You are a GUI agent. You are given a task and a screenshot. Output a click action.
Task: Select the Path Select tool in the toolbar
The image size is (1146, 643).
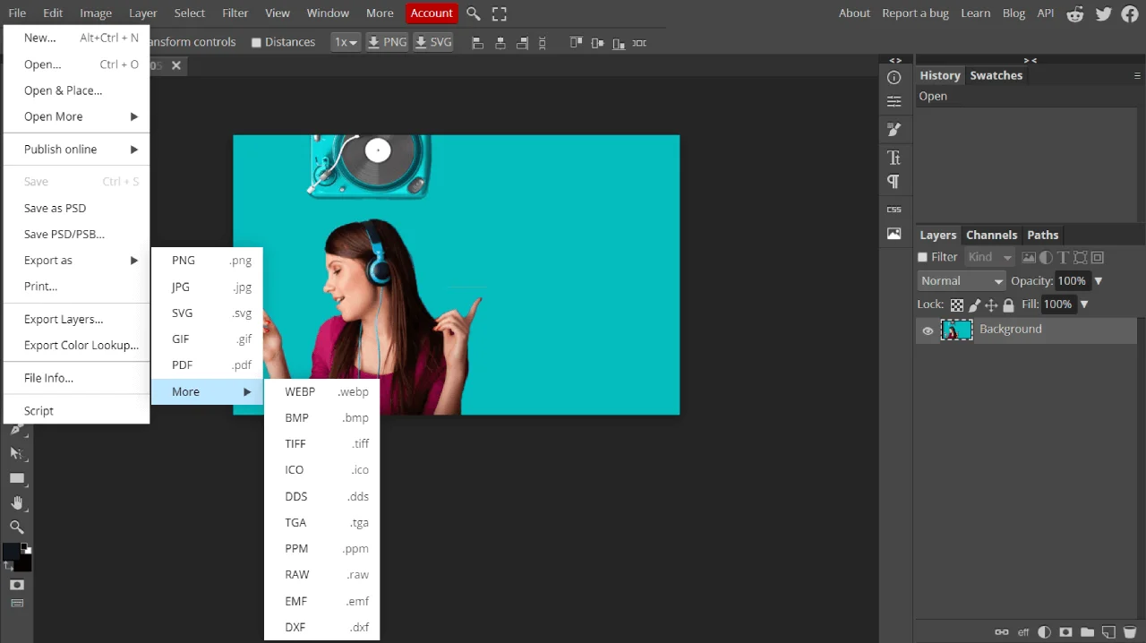pyautogui.click(x=16, y=454)
